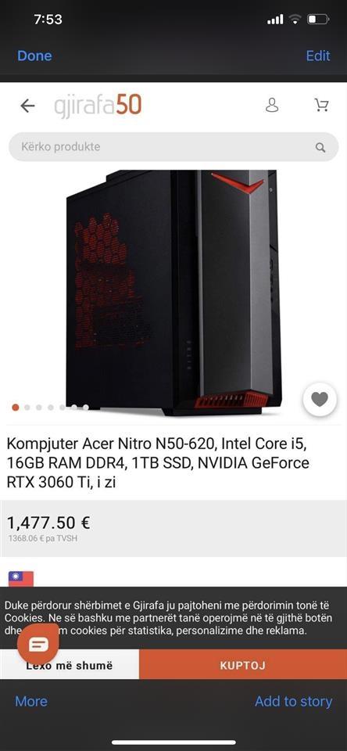Tap the Acer Nitro computer product image
Screen dimensions: 347x751
pyautogui.click(x=173, y=293)
